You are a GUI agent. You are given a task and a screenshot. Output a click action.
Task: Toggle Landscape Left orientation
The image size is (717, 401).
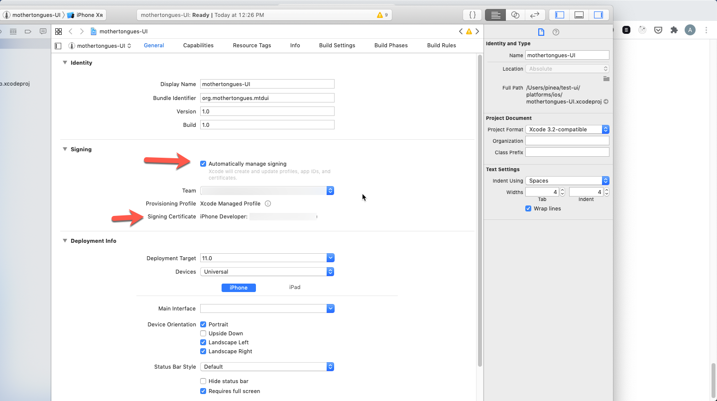(x=203, y=342)
